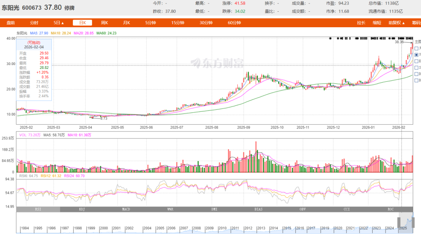The height and width of the screenshot is (234, 421).
Task: Click the left handle of navigator range
Action: (399, 222)
